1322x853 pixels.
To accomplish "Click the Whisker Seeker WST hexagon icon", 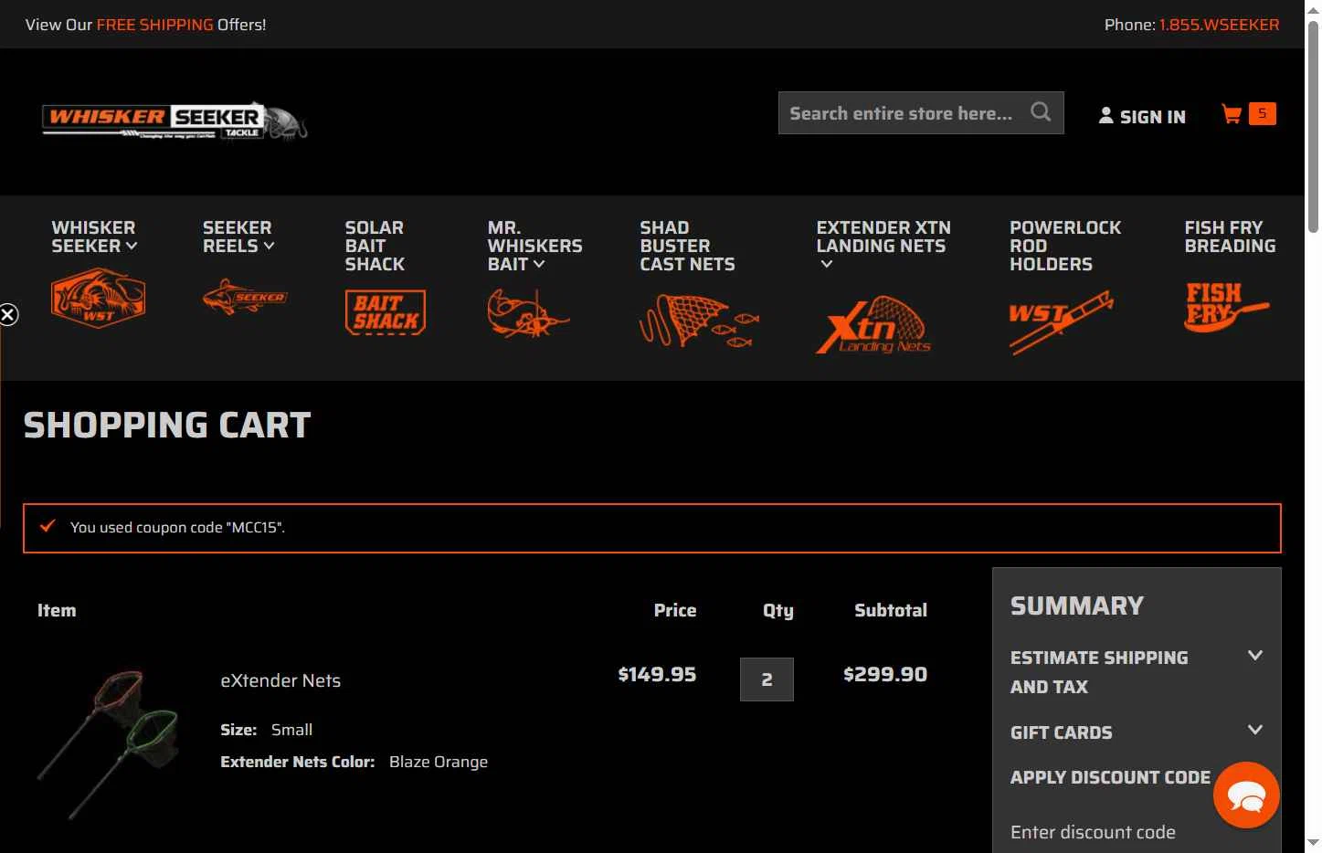I will click(x=99, y=298).
